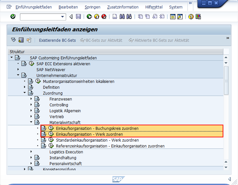The image size is (238, 185).
Task: Click the Find Next binoculars icon
Action: point(129,17)
